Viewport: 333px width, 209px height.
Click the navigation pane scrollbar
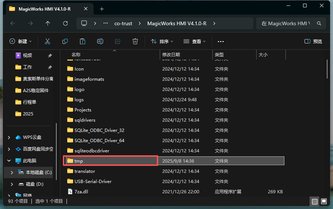tap(56, 152)
